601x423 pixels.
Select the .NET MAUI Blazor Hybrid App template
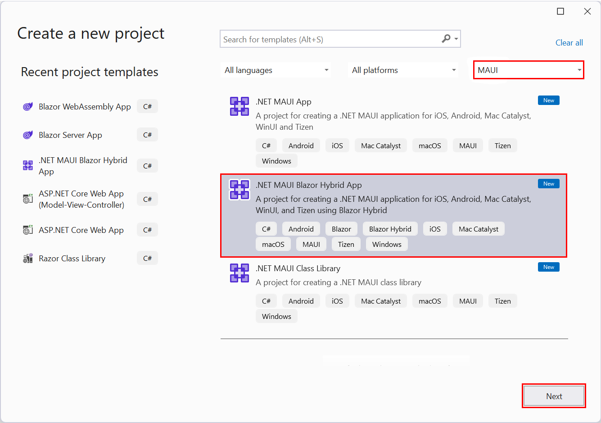pyautogui.click(x=309, y=185)
